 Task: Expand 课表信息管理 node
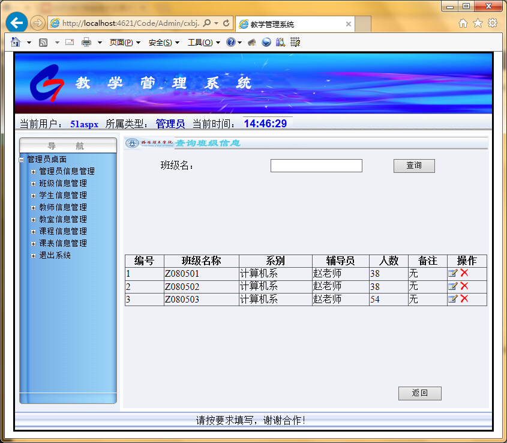coord(34,244)
